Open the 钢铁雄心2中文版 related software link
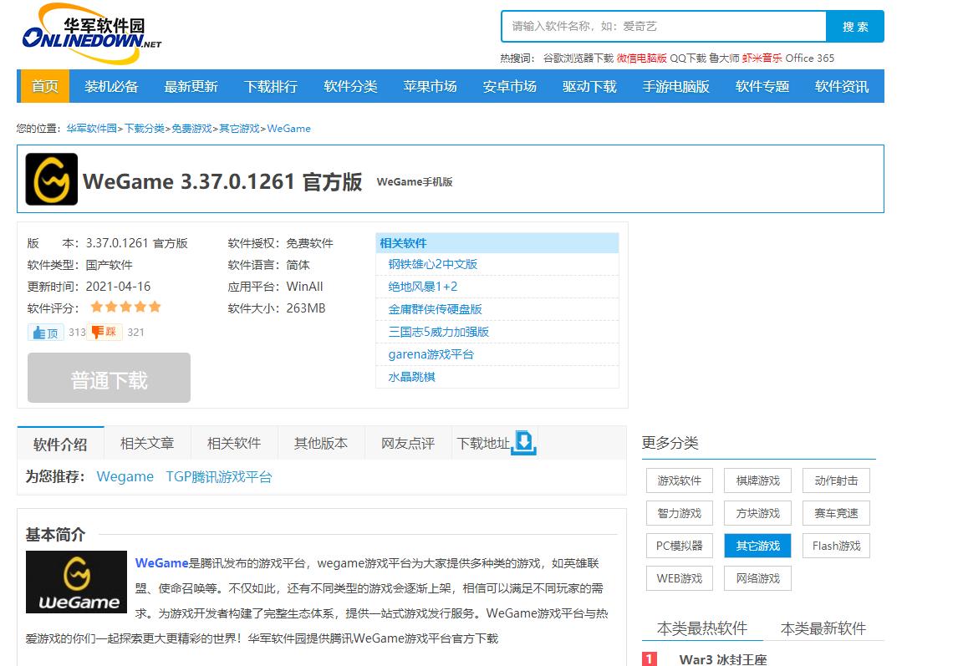 pyautogui.click(x=431, y=264)
